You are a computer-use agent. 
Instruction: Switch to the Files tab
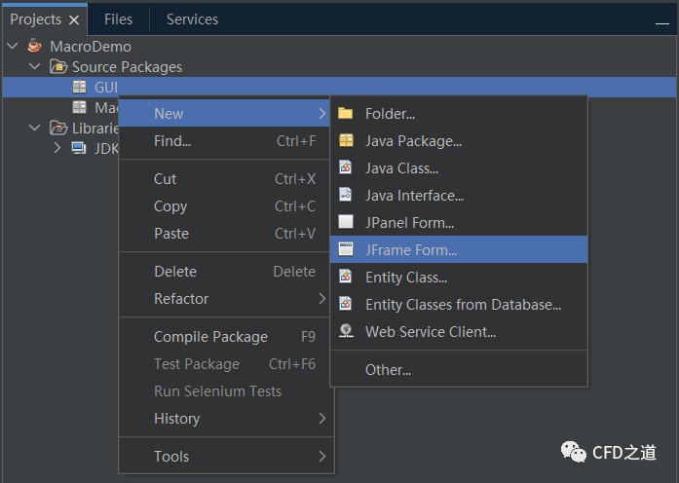[118, 19]
